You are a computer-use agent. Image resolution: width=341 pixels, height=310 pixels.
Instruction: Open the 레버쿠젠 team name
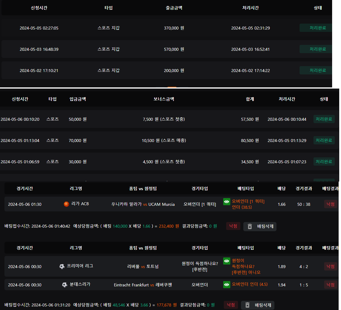pos(164,285)
